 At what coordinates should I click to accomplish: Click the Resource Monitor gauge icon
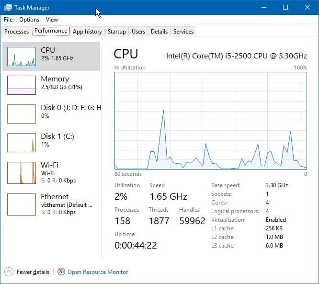click(61, 272)
